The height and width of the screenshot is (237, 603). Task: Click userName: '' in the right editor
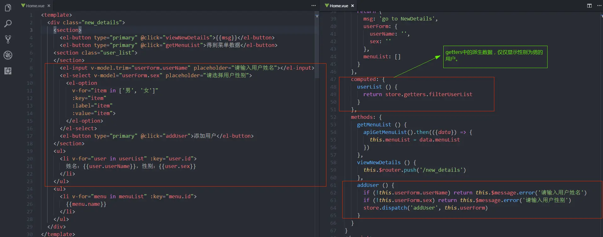(x=390, y=34)
